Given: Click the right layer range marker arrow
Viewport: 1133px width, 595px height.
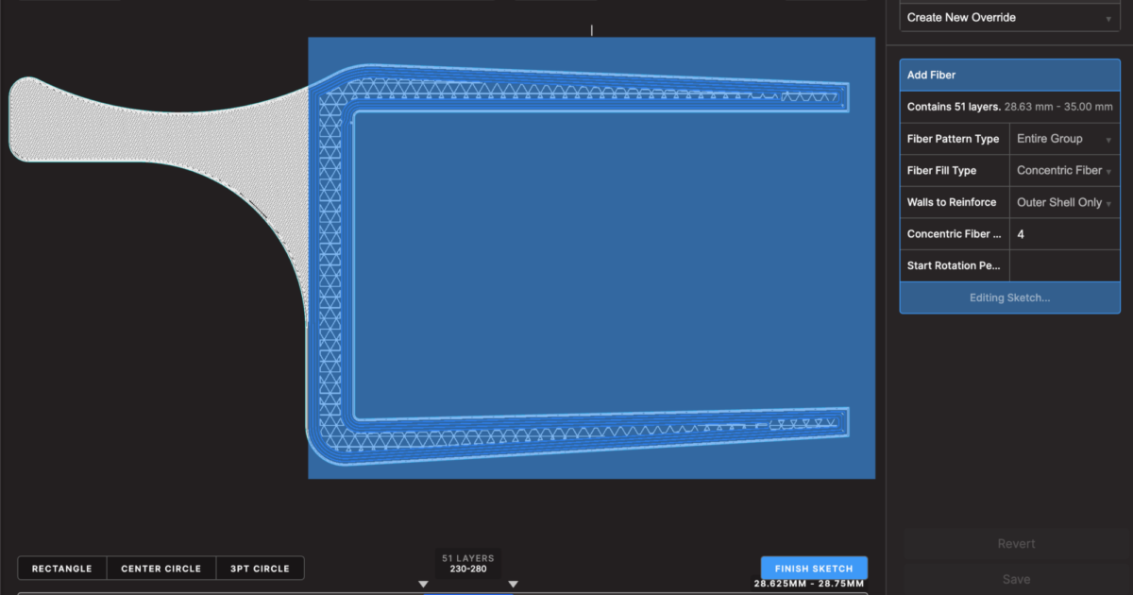Looking at the screenshot, I should [x=513, y=584].
